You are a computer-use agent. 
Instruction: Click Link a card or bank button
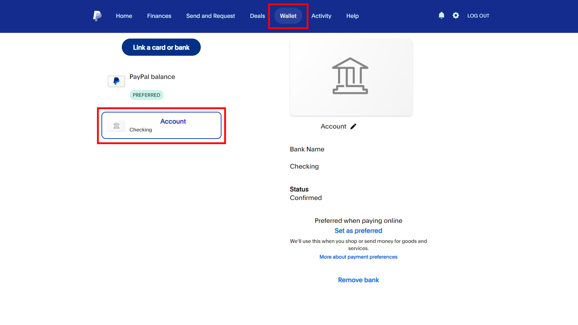(161, 47)
